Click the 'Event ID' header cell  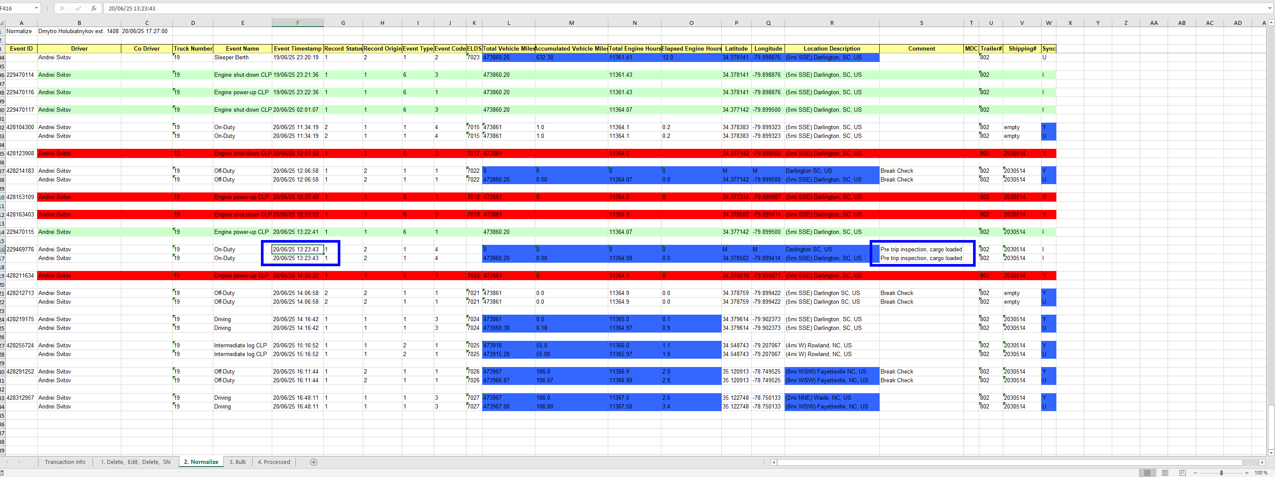click(x=21, y=48)
